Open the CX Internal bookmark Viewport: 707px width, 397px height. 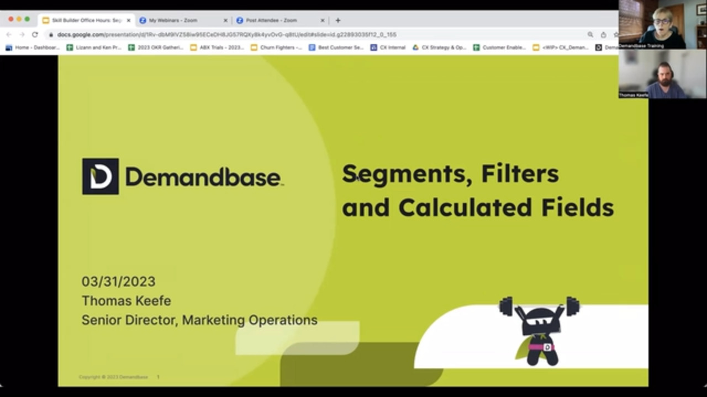(388, 47)
